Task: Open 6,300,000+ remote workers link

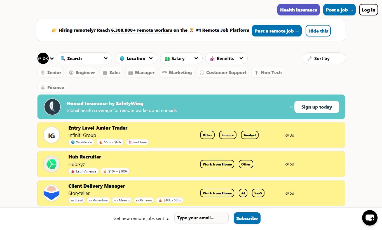Action: click(x=142, y=30)
